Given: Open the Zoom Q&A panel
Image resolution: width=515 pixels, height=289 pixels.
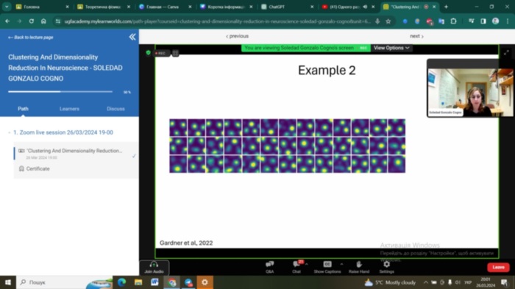Looking at the screenshot, I should tap(270, 267).
